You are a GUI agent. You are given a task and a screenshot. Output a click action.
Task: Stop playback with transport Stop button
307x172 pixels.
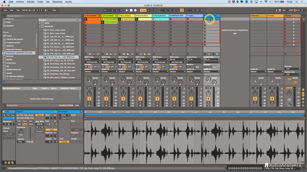pos(131,10)
